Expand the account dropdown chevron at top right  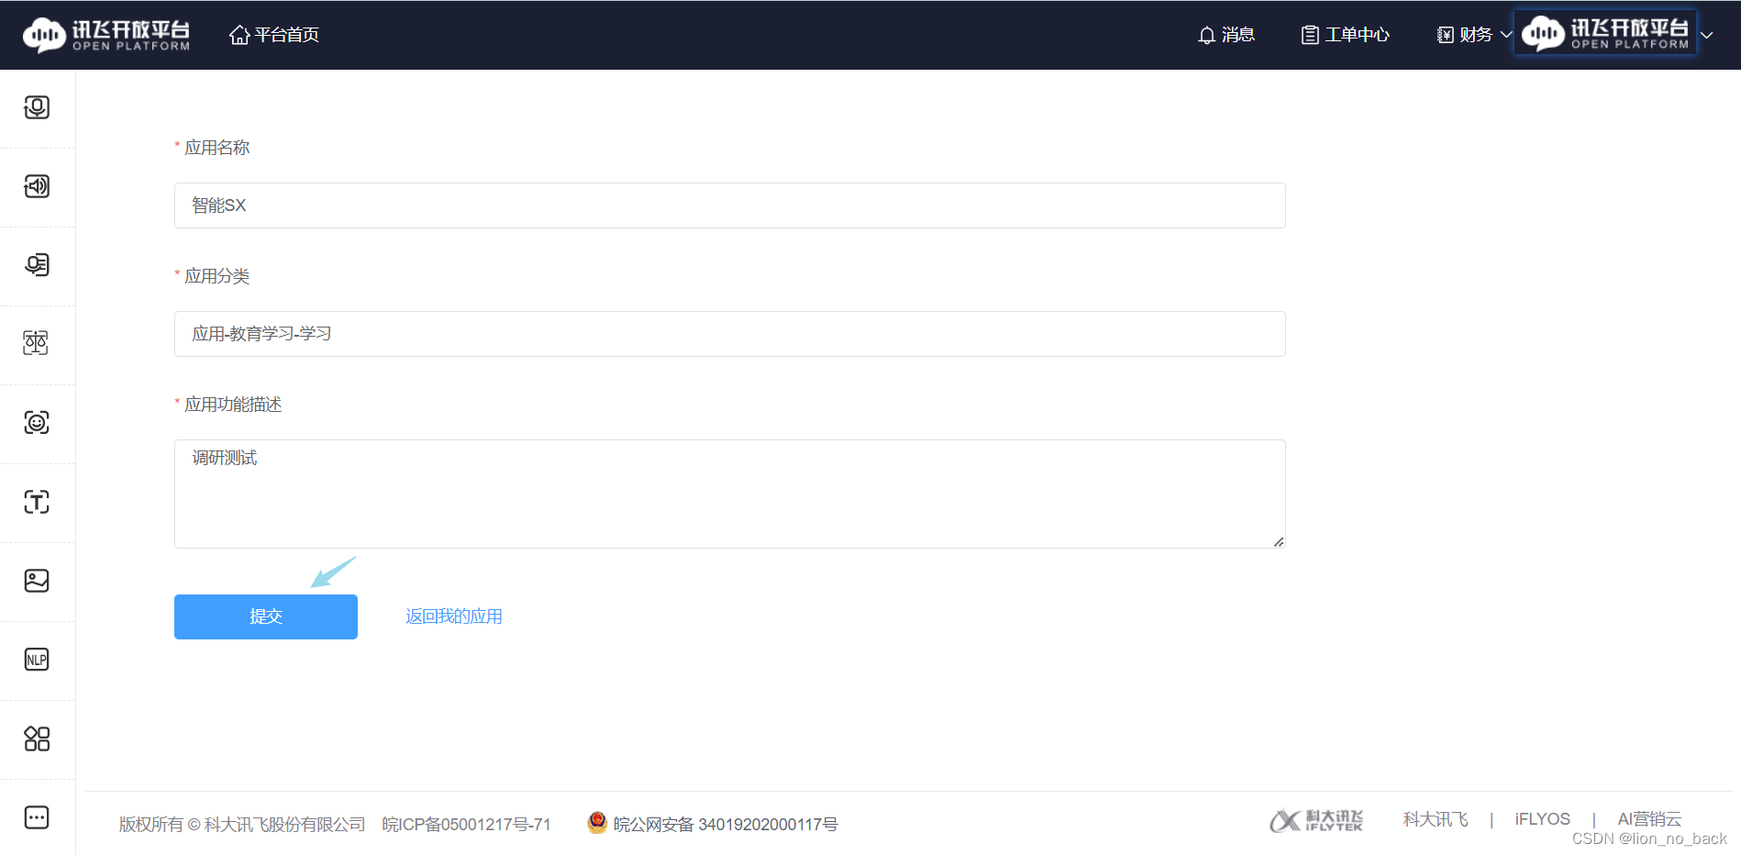coord(1706,35)
